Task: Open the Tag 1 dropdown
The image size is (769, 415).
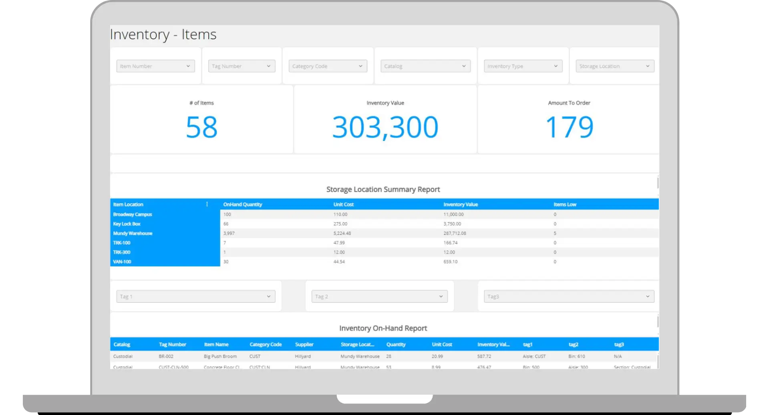Action: [195, 296]
